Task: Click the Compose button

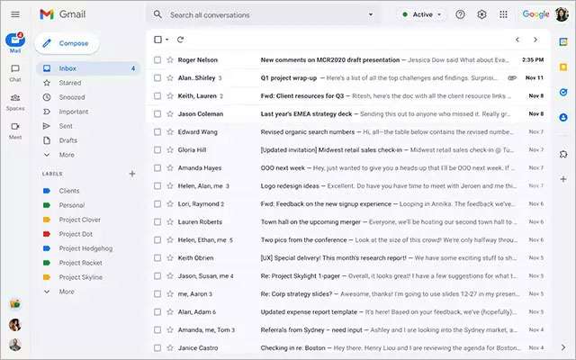Action: click(67, 43)
